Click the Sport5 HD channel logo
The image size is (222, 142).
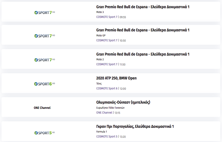point(45,133)
